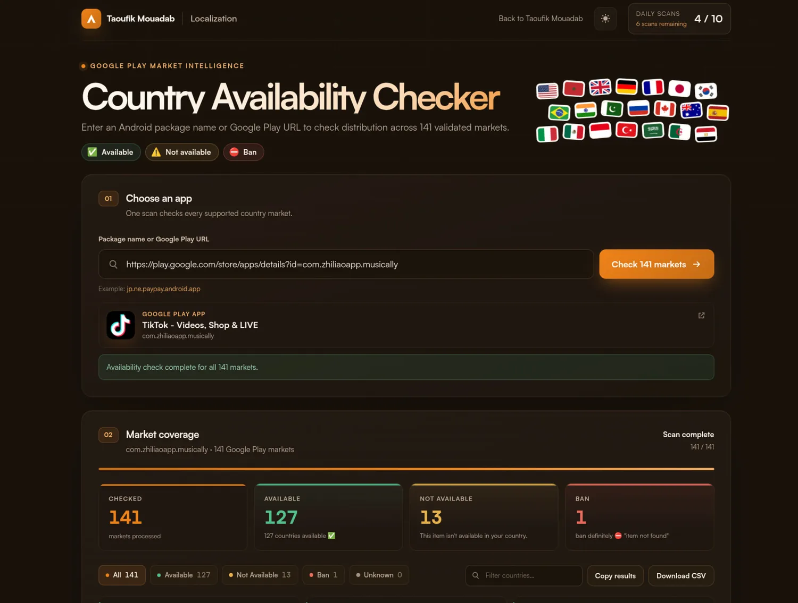Click the Japan flag

coord(679,89)
